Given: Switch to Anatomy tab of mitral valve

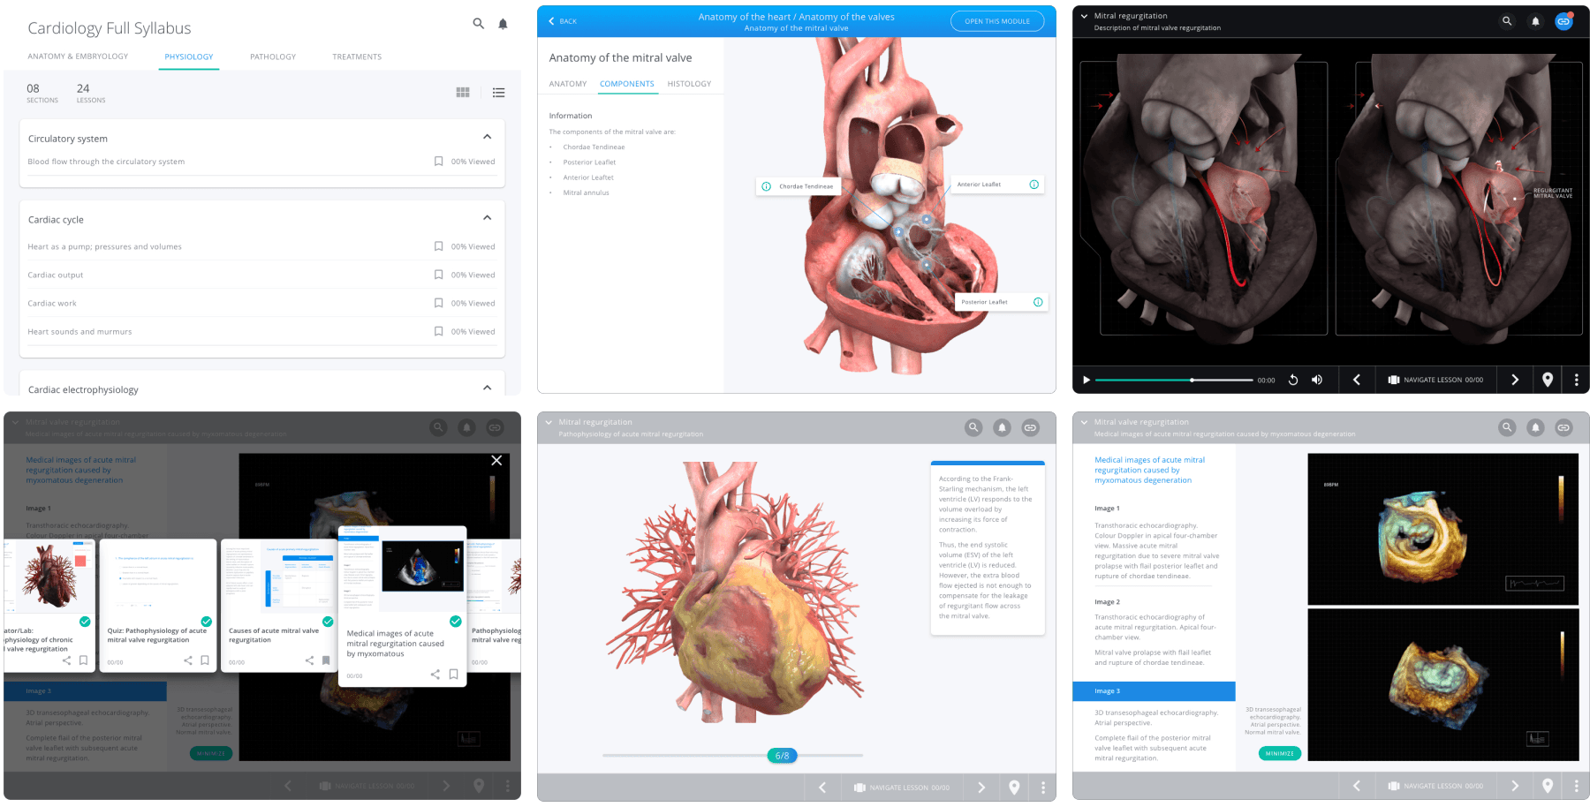Looking at the screenshot, I should pyautogui.click(x=568, y=84).
